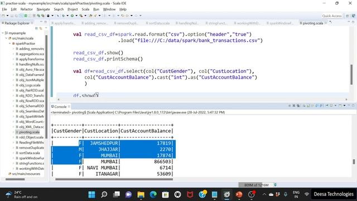
Task: Click the Link with Editor icon in Package Explorer
Action: (41, 28)
